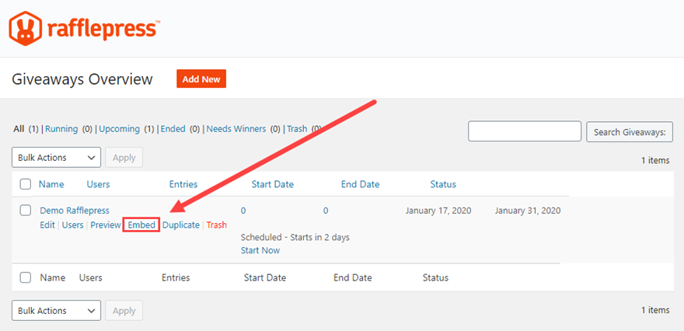684x331 pixels.
Task: Open the bottom Bulk Actions dropdown
Action: point(56,311)
